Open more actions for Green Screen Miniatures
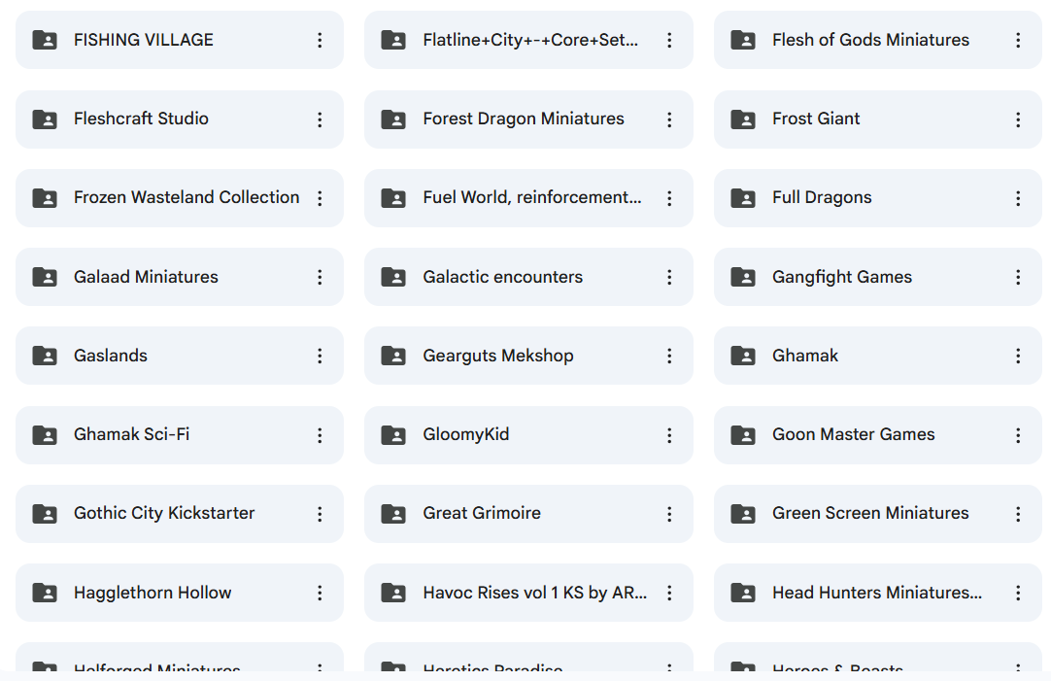This screenshot has width=1051, height=681. pyautogui.click(x=1018, y=514)
